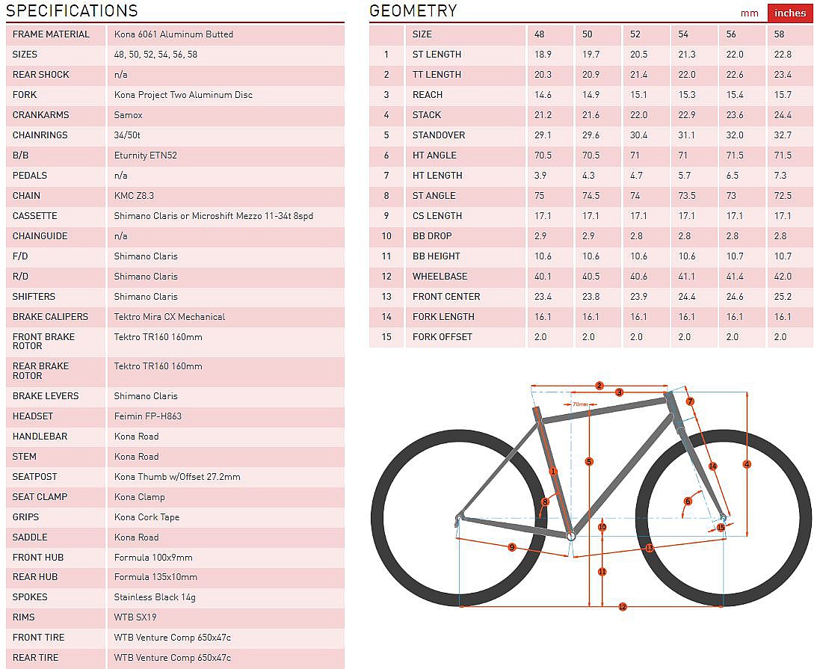
Task: Click marker 2 on the geometry diagram
Action: (x=599, y=386)
